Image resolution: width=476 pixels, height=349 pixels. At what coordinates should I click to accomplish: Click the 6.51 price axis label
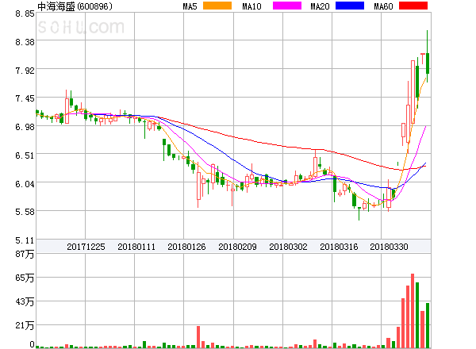tap(25, 155)
